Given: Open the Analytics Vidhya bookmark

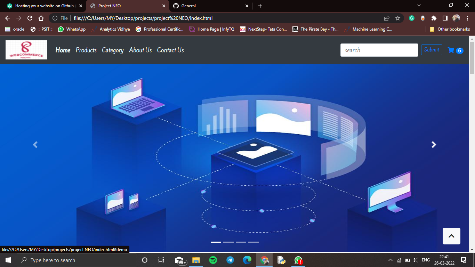Looking at the screenshot, I should click(111, 29).
